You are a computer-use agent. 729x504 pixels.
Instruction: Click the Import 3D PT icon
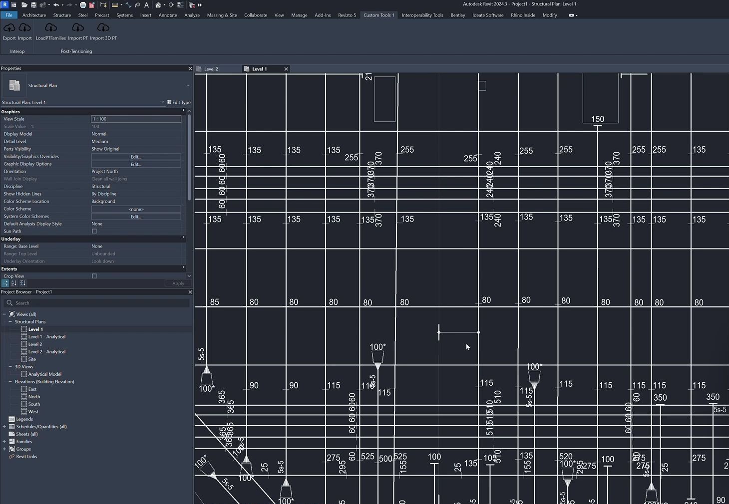coord(103,28)
